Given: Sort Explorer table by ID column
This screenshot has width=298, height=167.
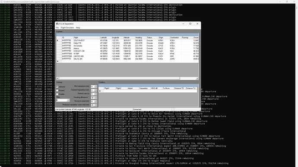Looking at the screenshot, I should [x=67, y=37].
